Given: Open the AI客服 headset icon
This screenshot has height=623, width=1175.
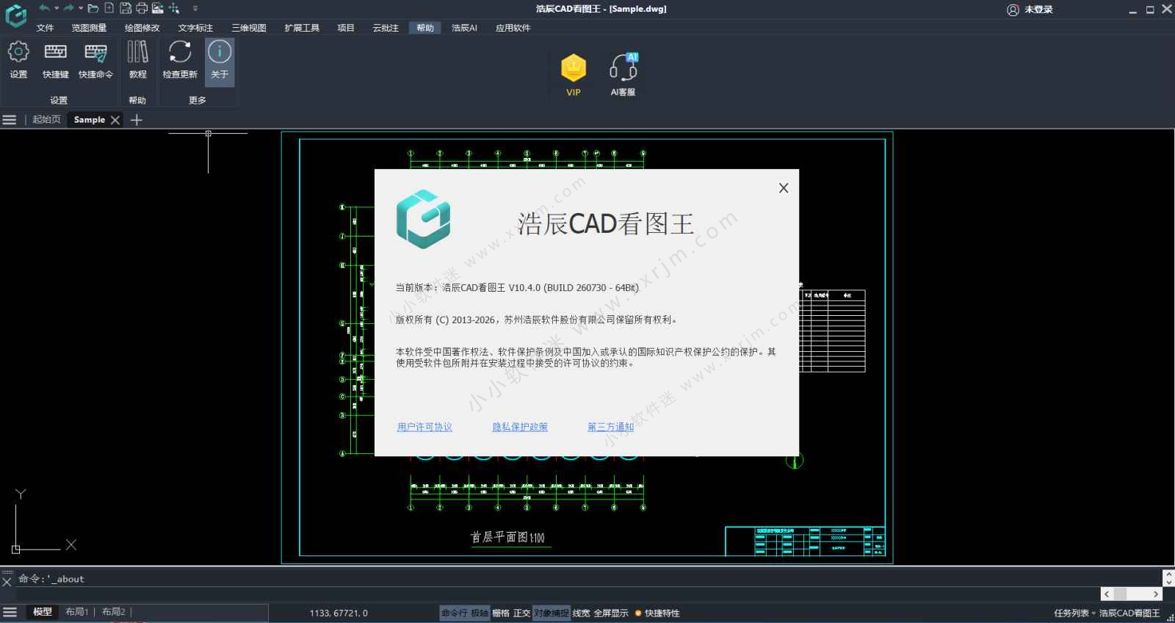Looking at the screenshot, I should click(x=623, y=74).
